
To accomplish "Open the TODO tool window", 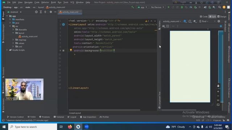I will pos(32,117).
